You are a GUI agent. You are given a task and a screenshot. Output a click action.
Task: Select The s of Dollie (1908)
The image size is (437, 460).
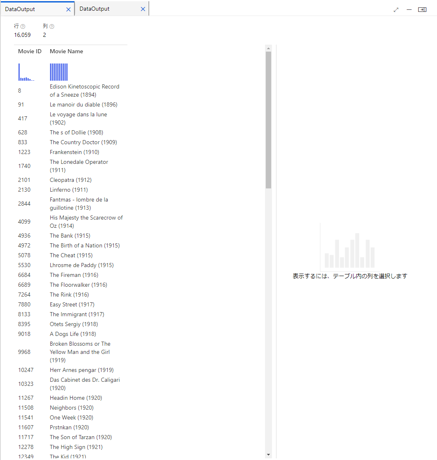77,132
